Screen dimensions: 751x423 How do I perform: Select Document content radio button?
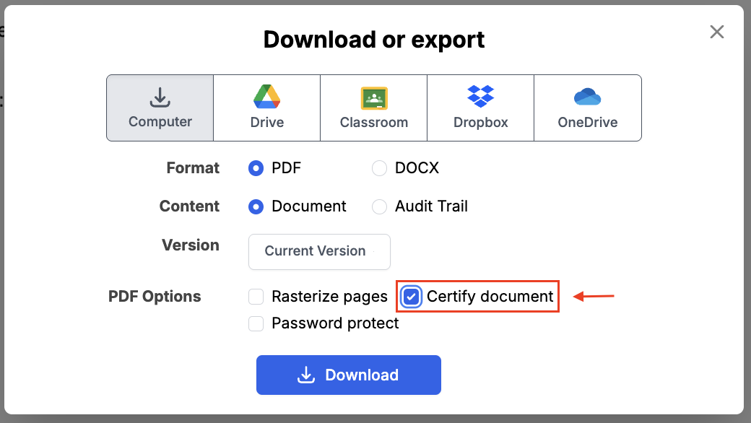coord(256,206)
